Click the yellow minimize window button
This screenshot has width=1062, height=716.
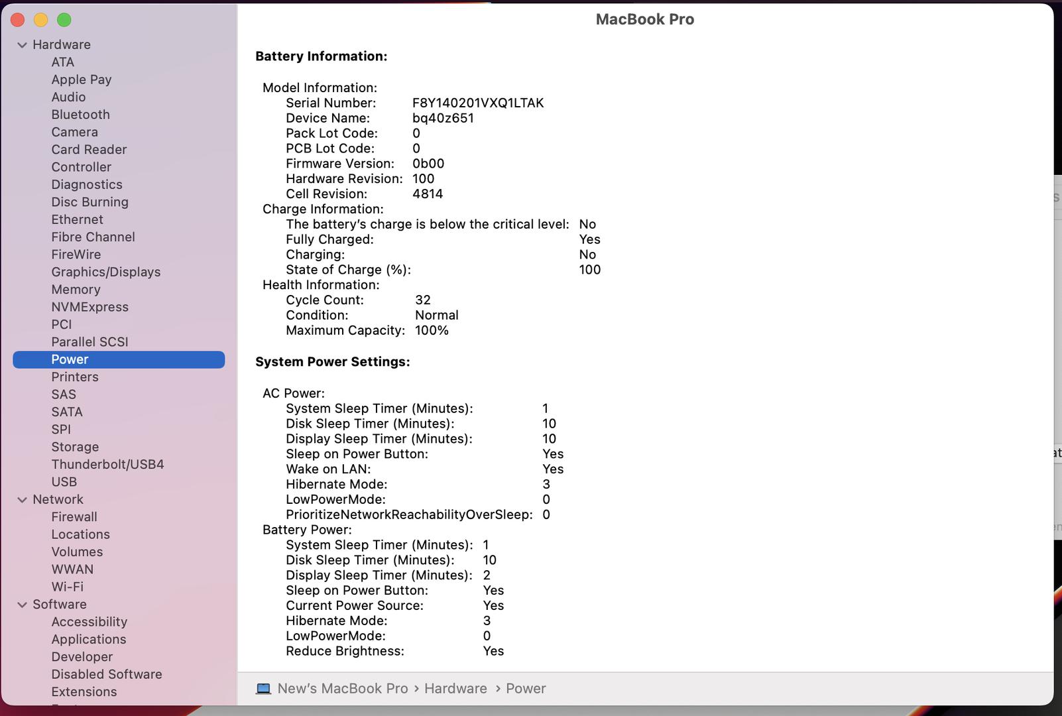pyautogui.click(x=41, y=20)
